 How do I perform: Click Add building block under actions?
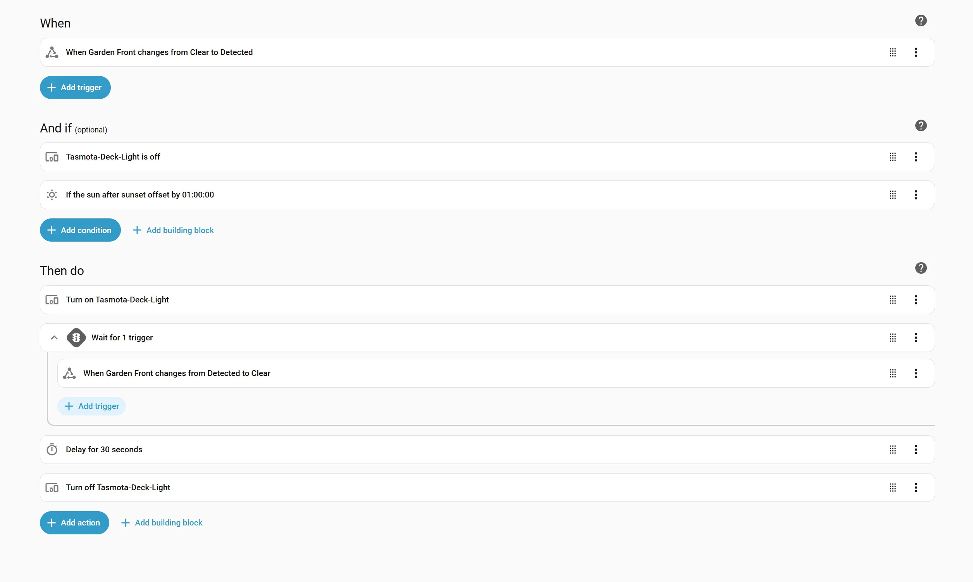coord(162,523)
